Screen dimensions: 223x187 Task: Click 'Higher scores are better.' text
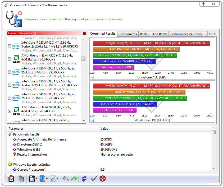point(117,154)
